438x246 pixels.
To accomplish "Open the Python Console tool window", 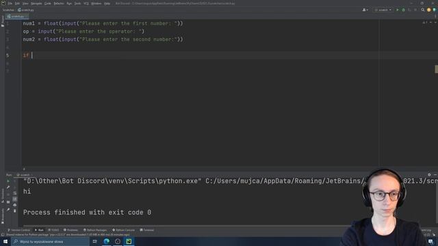I will pos(123,230).
